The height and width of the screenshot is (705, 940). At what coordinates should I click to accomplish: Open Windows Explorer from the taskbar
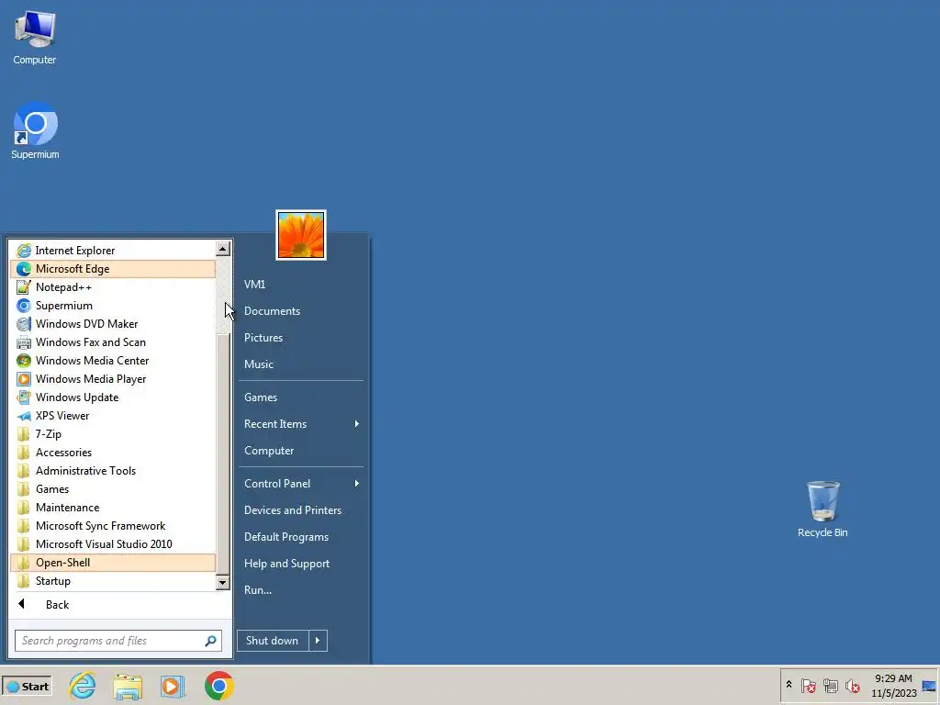(x=128, y=686)
